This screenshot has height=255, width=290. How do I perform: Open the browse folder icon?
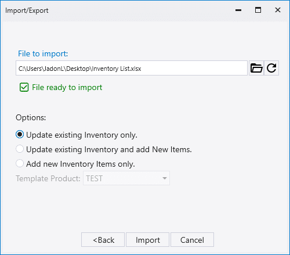point(256,68)
